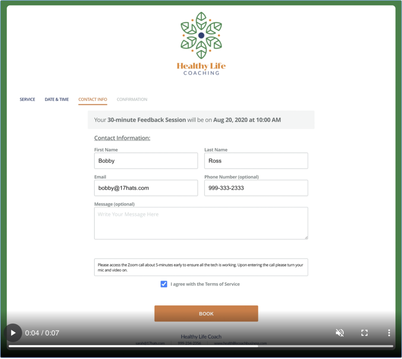
Task: Select the CONTACT INFO tab
Action: 93,99
